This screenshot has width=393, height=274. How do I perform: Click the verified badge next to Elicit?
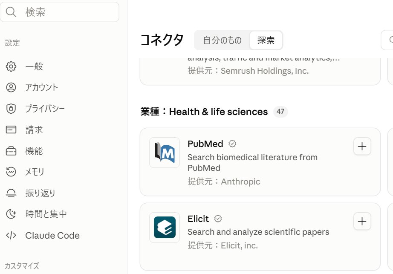click(218, 219)
